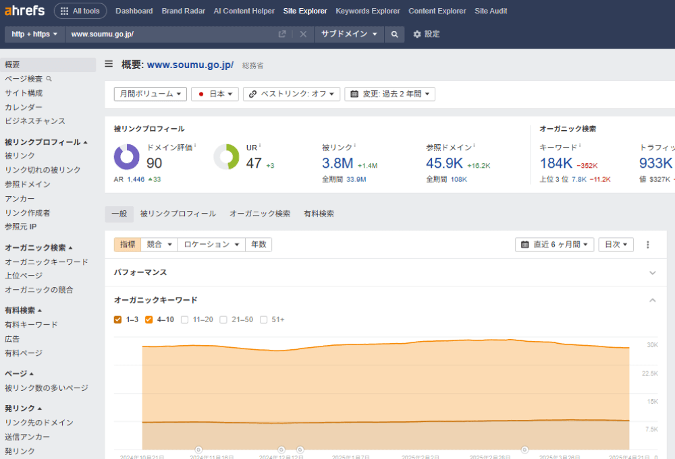Open the 直近 6 ヶ月間 date range dropdown
The width and height of the screenshot is (675, 459).
554,245
